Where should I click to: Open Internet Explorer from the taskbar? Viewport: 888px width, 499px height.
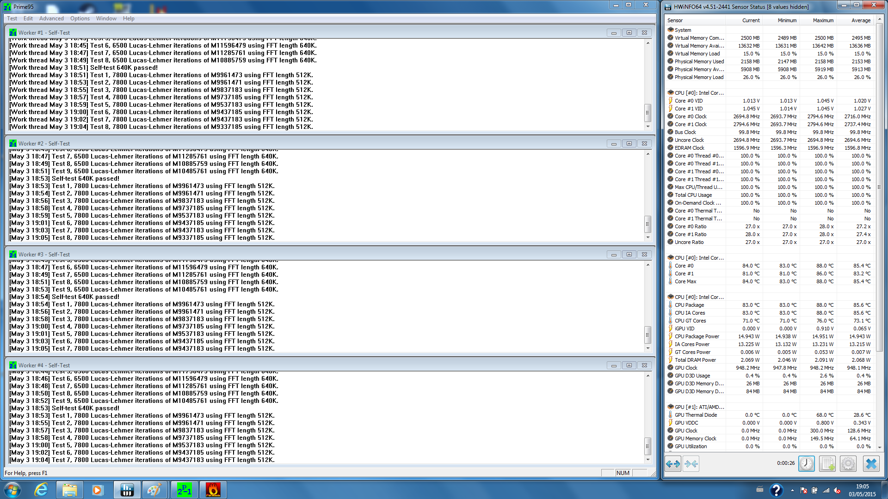pyautogui.click(x=41, y=490)
